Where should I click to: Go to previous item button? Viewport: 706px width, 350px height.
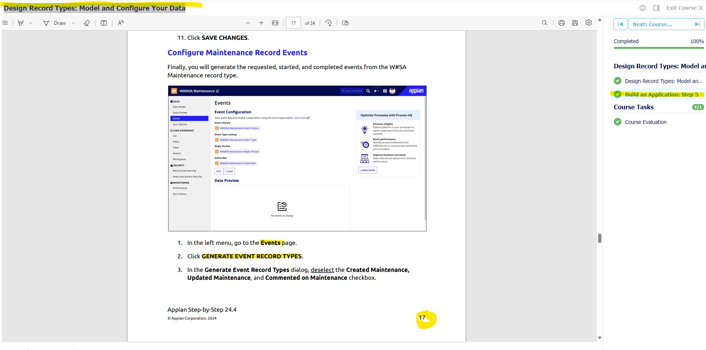pos(620,24)
